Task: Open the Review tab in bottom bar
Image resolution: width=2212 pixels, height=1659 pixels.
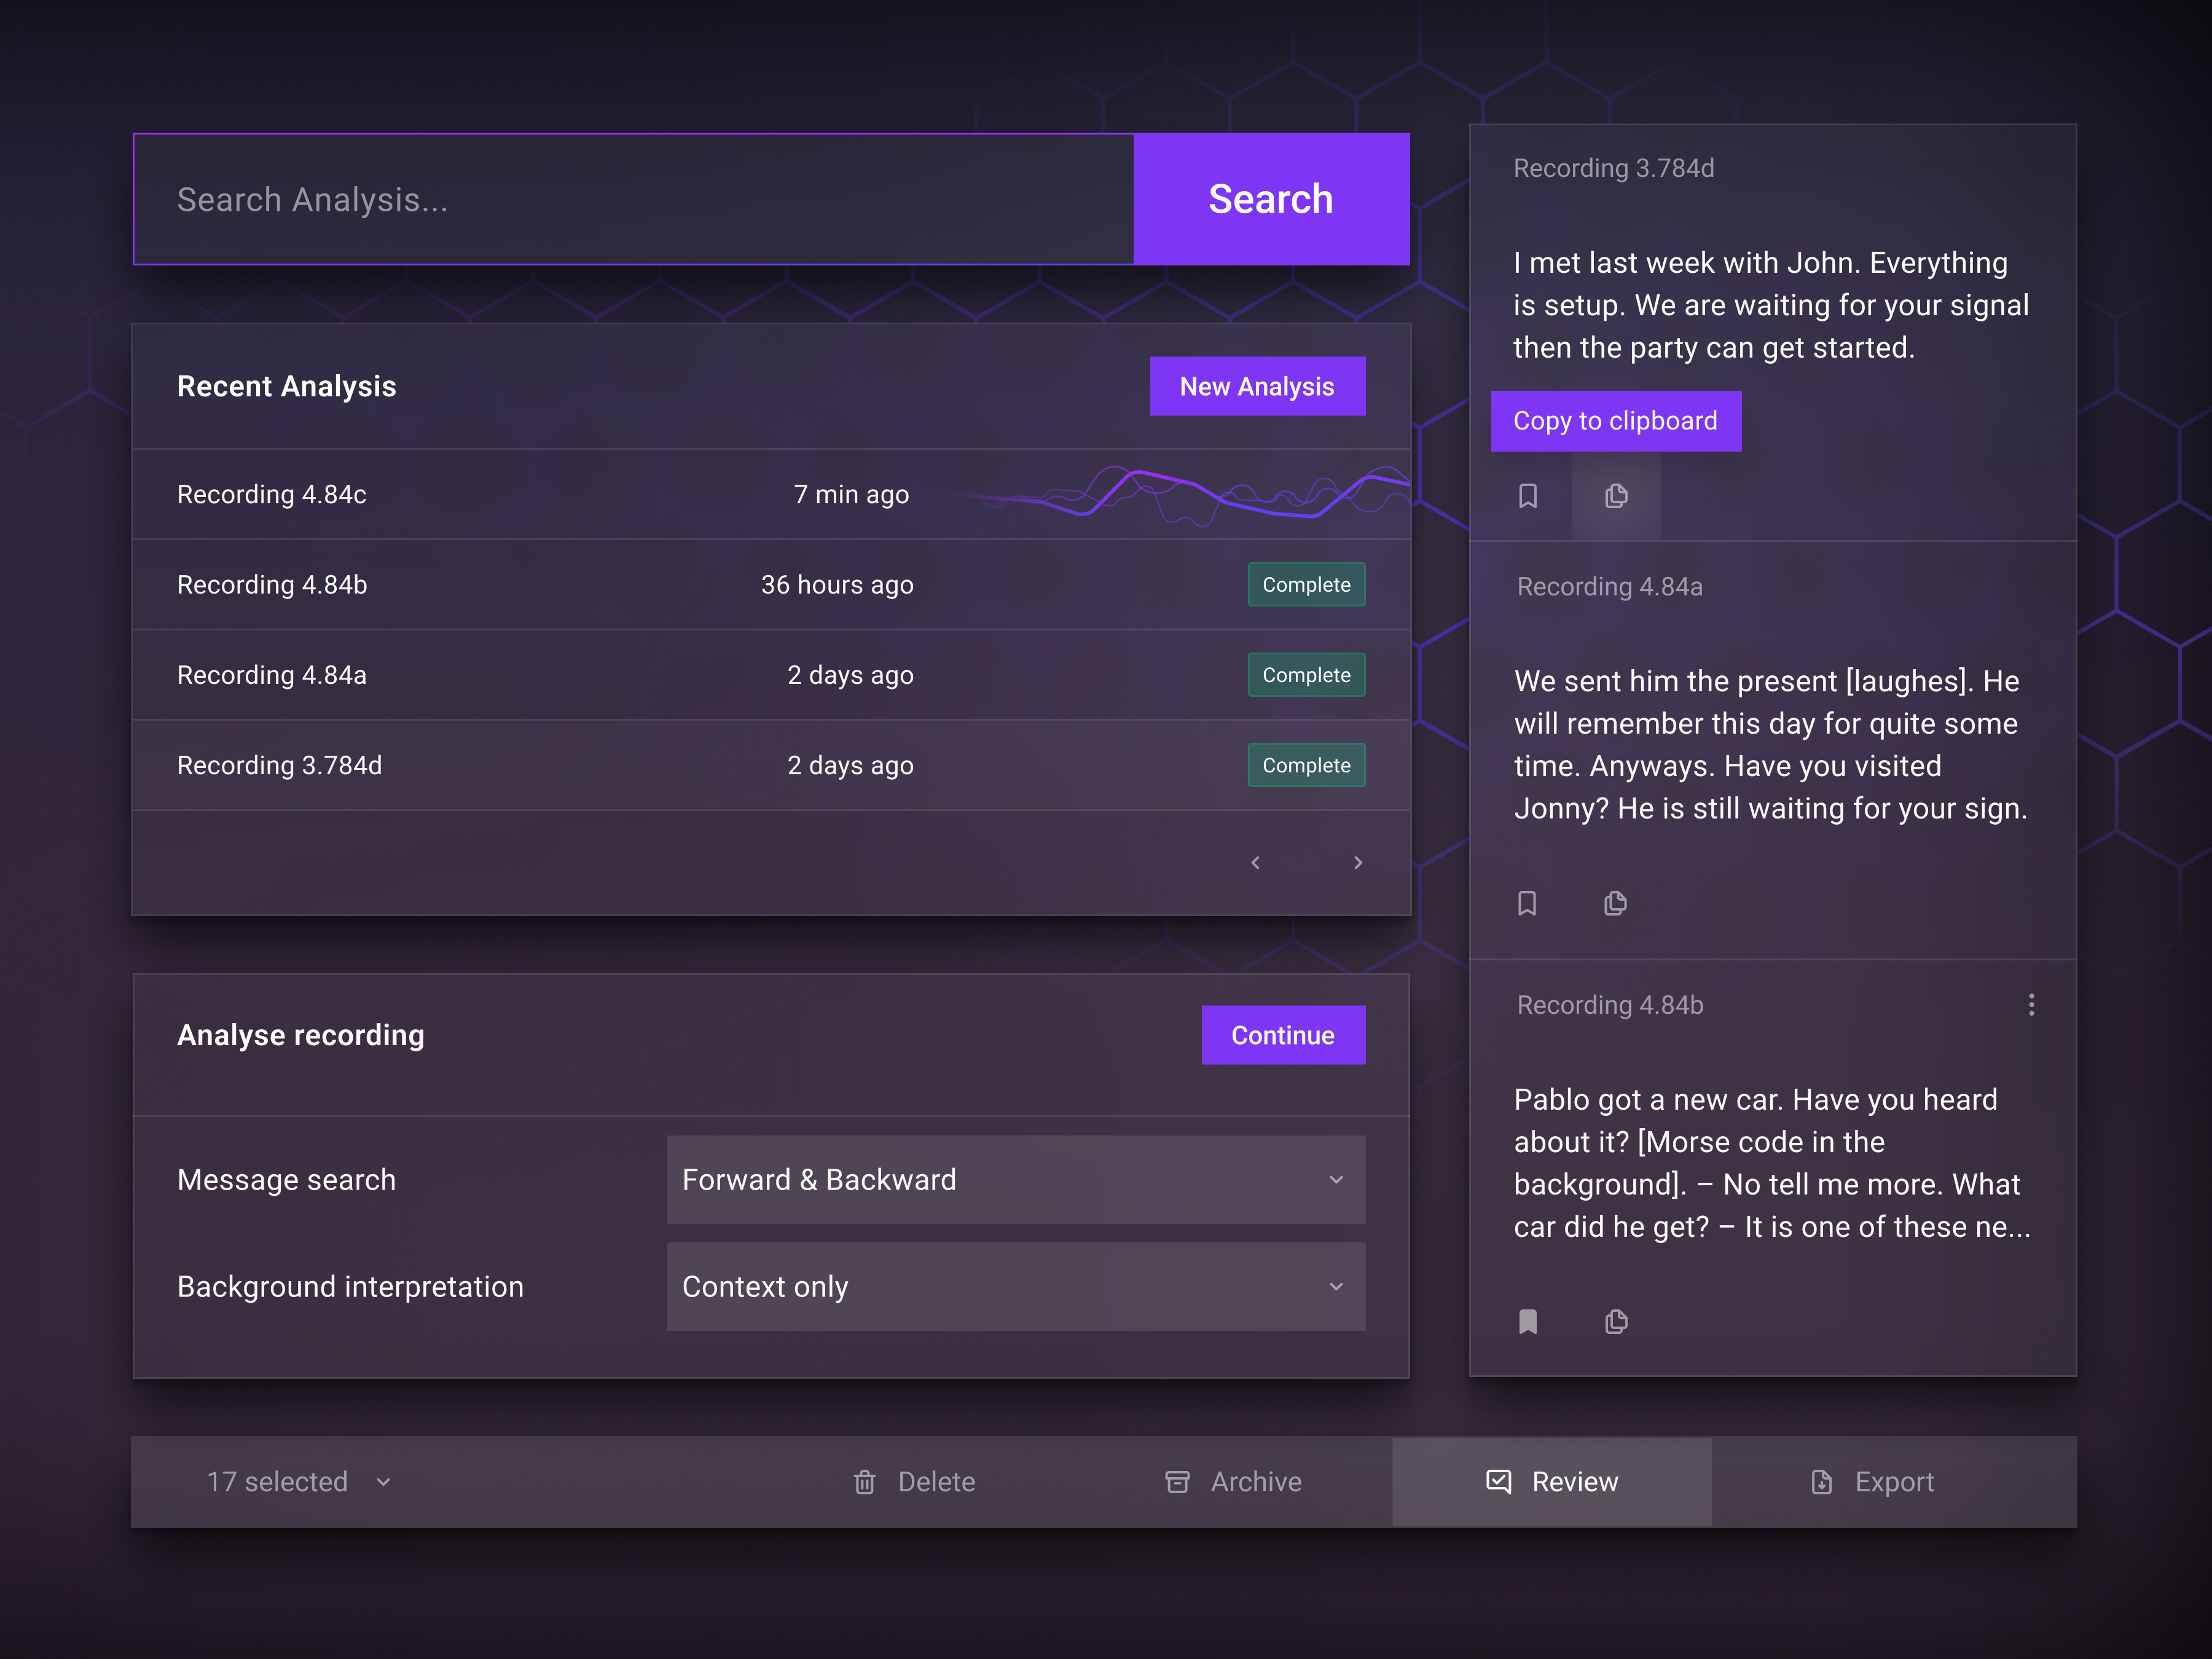Action: point(1552,1482)
